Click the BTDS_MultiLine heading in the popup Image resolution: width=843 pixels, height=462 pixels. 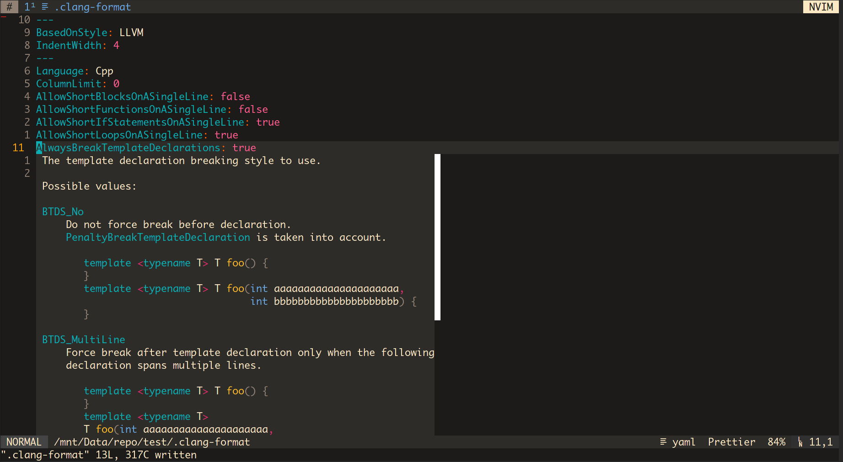pos(84,340)
